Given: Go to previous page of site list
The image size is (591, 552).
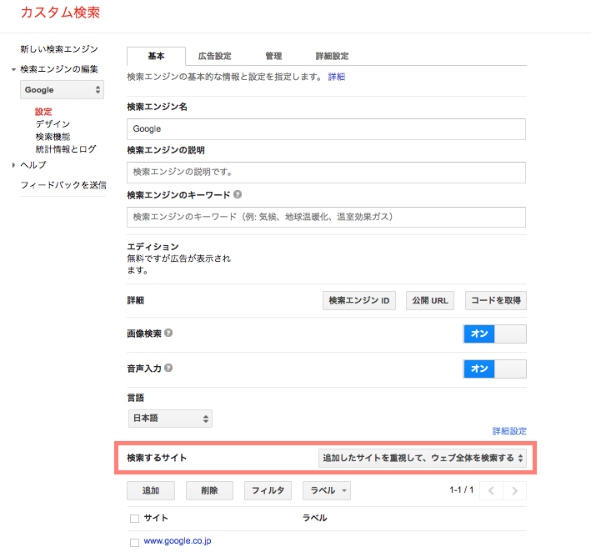Looking at the screenshot, I should 491,490.
